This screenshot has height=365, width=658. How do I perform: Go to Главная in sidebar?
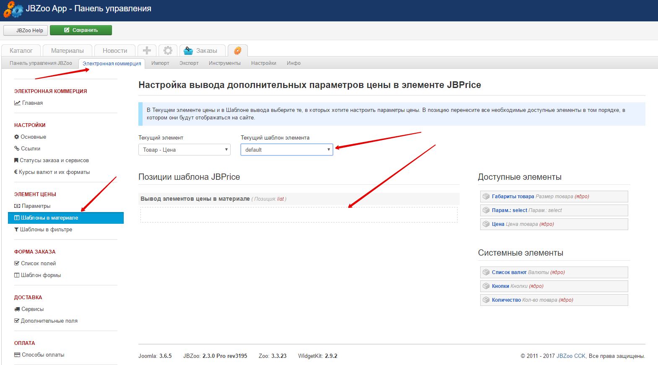point(29,103)
